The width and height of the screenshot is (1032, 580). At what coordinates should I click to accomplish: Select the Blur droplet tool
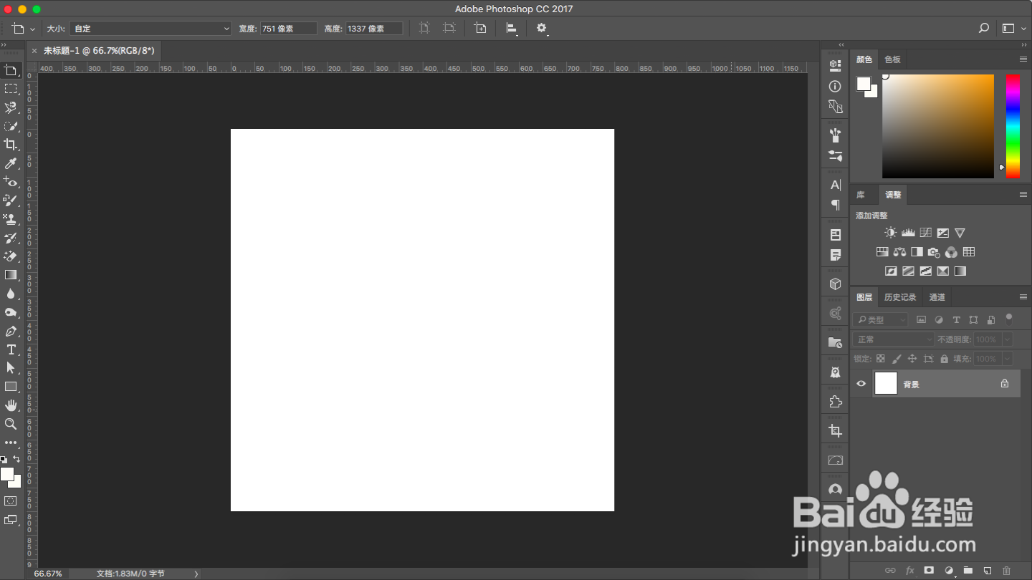pyautogui.click(x=11, y=294)
